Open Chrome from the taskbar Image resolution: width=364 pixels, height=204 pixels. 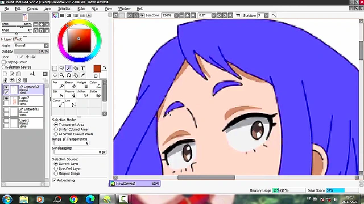tap(74, 199)
